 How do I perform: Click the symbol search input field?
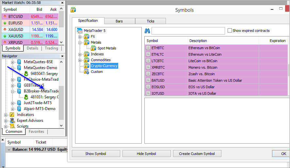(188, 31)
